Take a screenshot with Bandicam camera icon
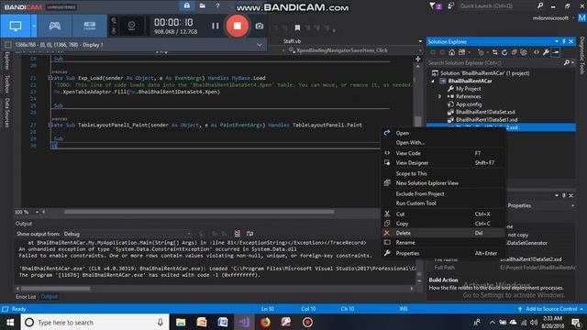 tap(259, 27)
